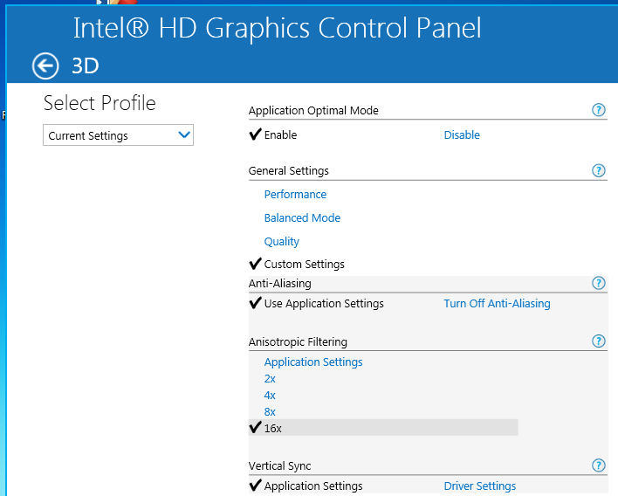Image resolution: width=618 pixels, height=496 pixels.
Task: Open help for Vertical Sync
Action: (x=598, y=465)
